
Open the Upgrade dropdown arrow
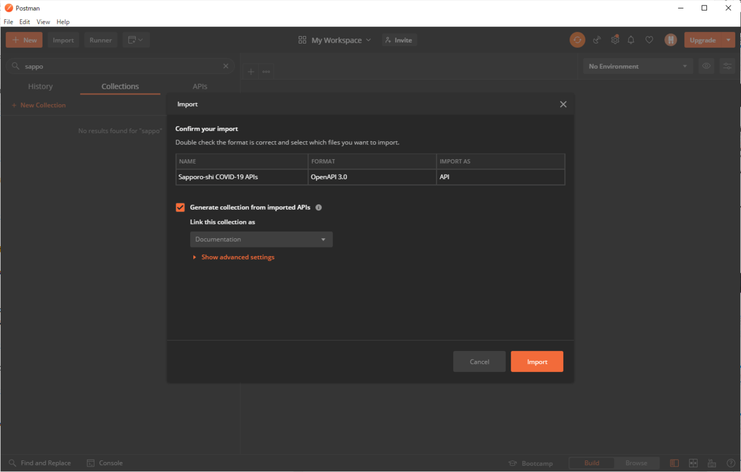click(729, 40)
